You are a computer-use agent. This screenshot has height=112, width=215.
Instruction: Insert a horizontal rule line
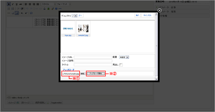9,13
